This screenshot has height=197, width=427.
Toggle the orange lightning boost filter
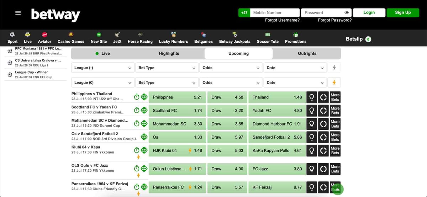coord(334,82)
